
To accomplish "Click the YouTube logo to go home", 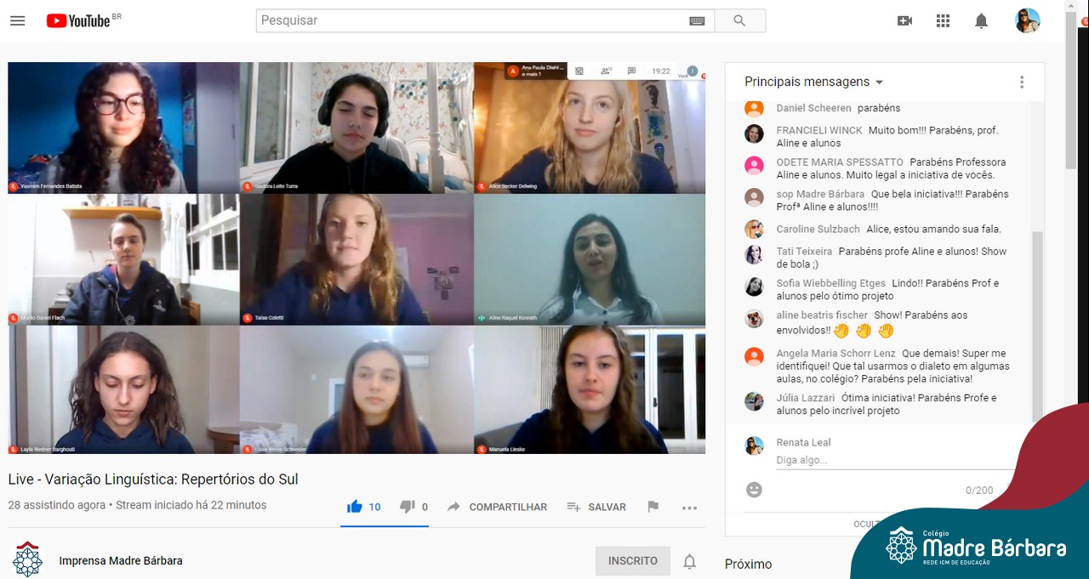I will point(80,20).
